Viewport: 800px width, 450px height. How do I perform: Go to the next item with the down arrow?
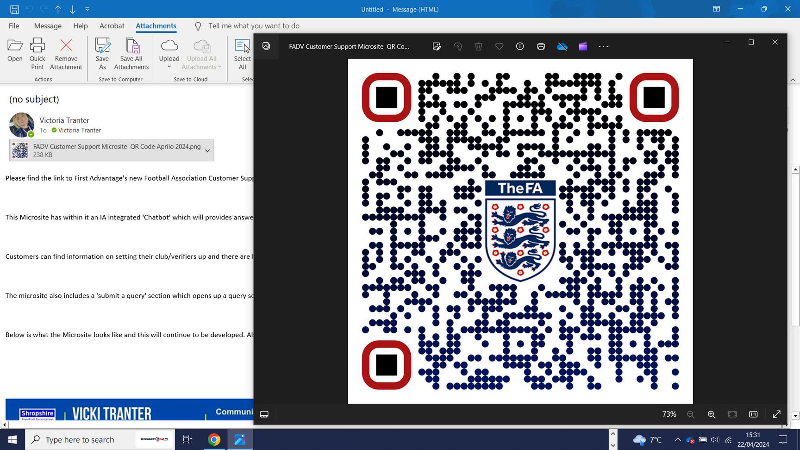pyautogui.click(x=73, y=9)
